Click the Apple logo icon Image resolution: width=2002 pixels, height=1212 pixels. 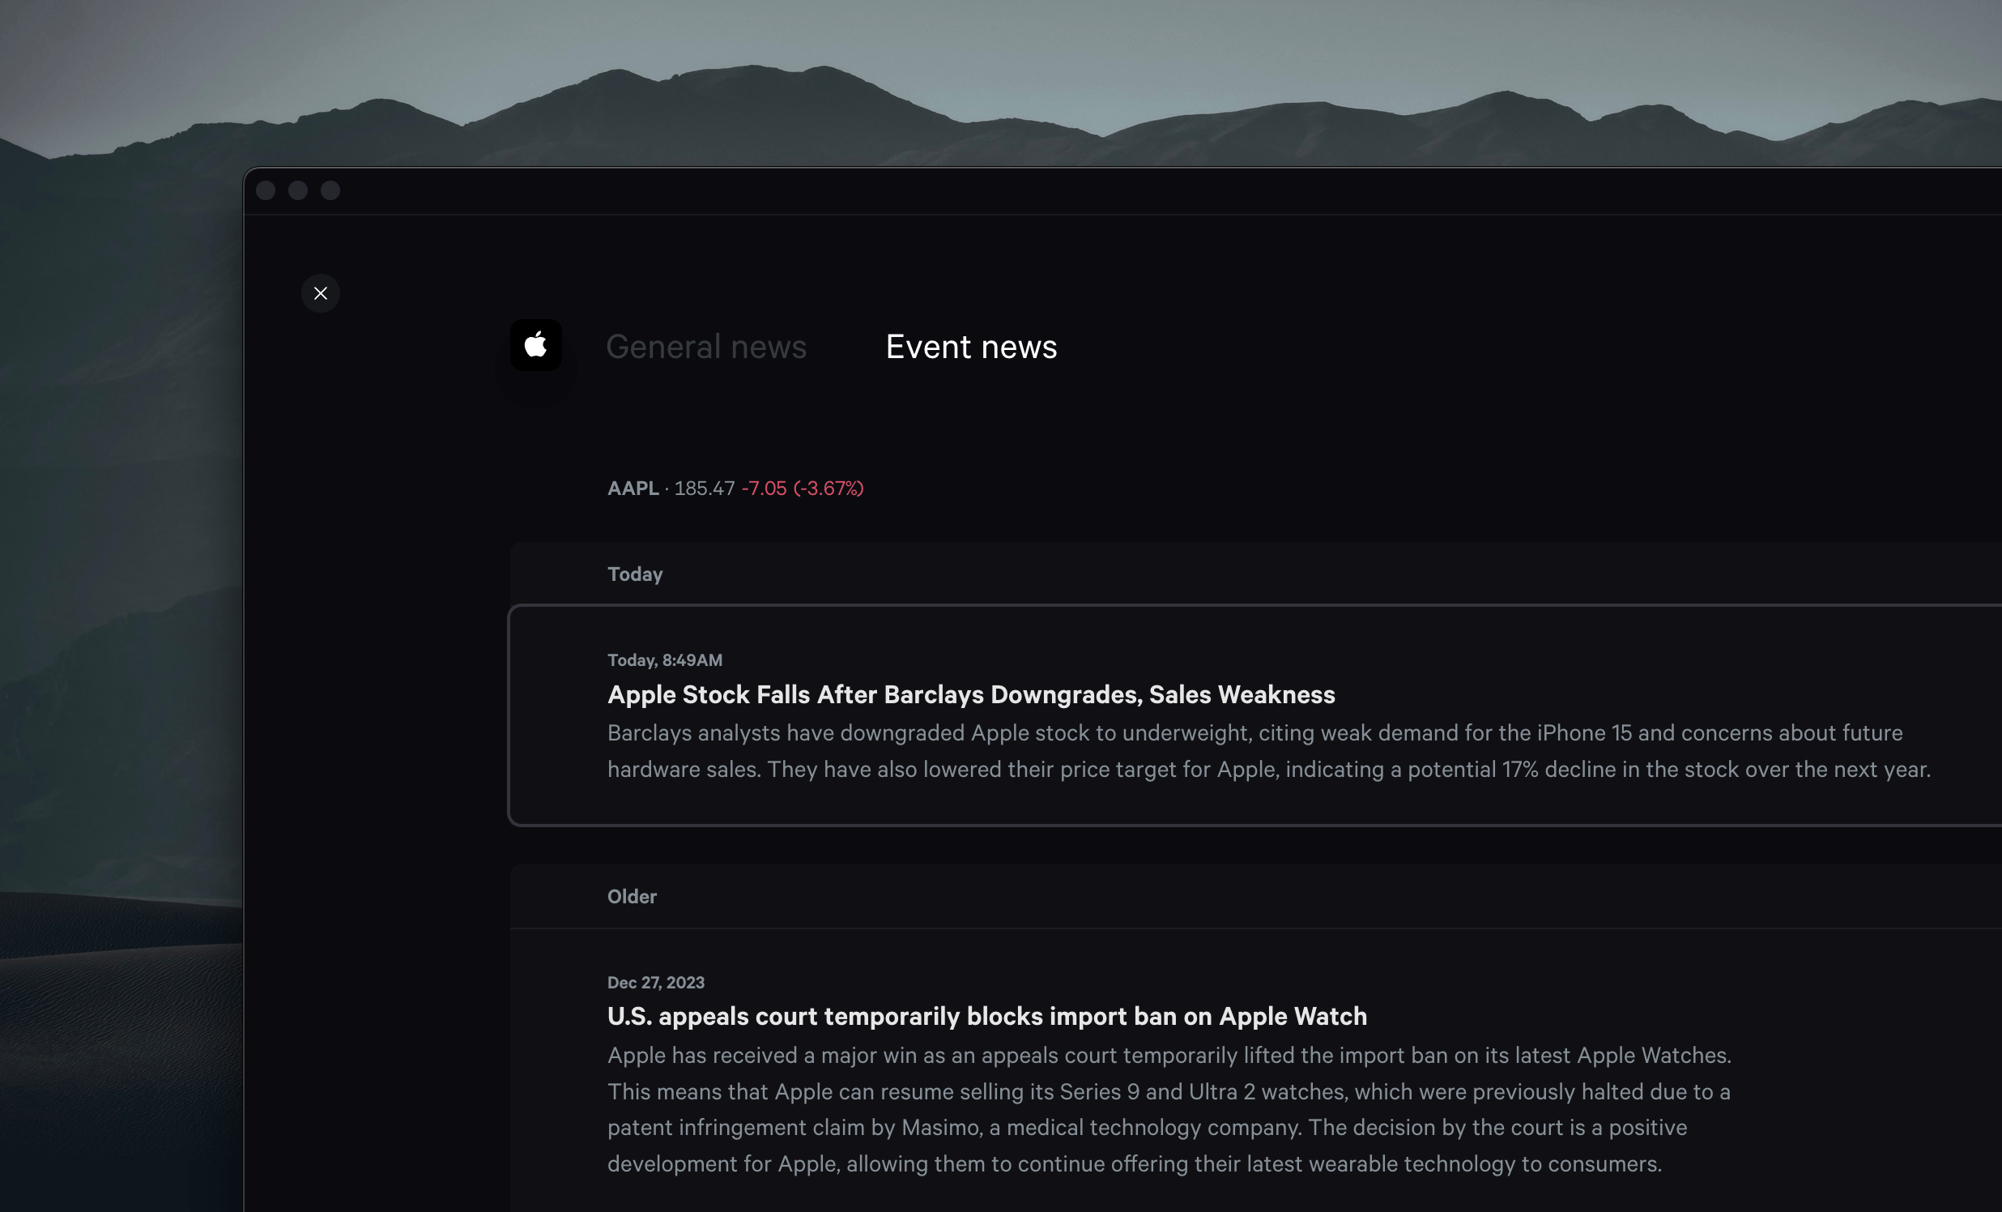point(535,345)
